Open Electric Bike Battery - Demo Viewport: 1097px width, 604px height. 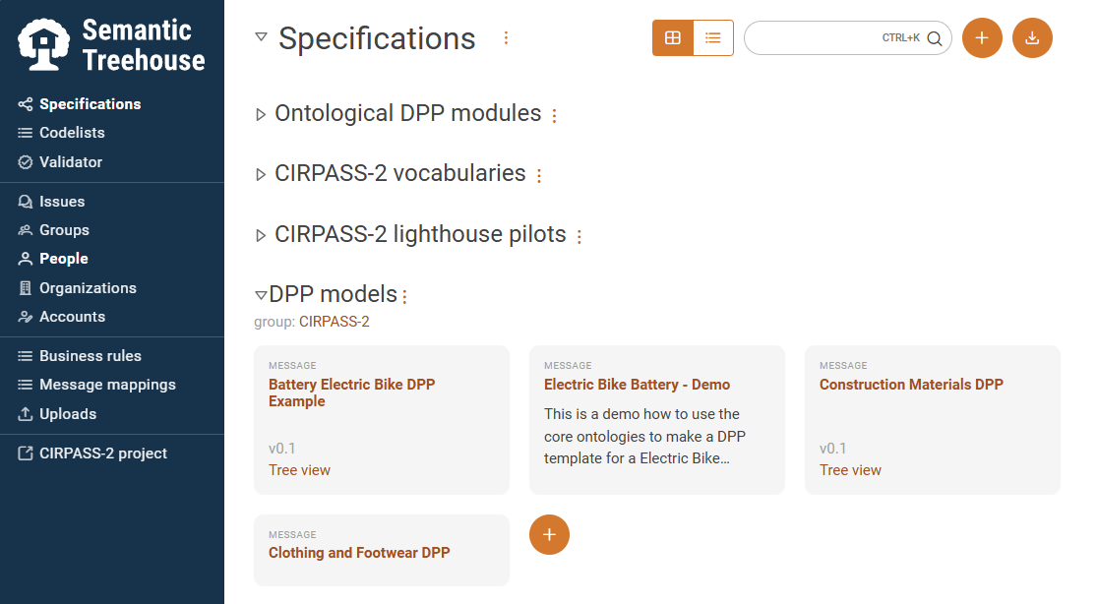tap(637, 385)
